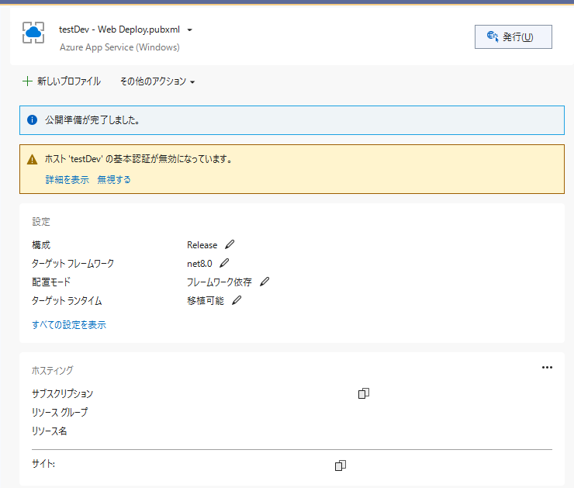Screen dimensions: 574x488
Task: Click the Azure App Service (Windows) subtitle
Action: click(x=119, y=47)
